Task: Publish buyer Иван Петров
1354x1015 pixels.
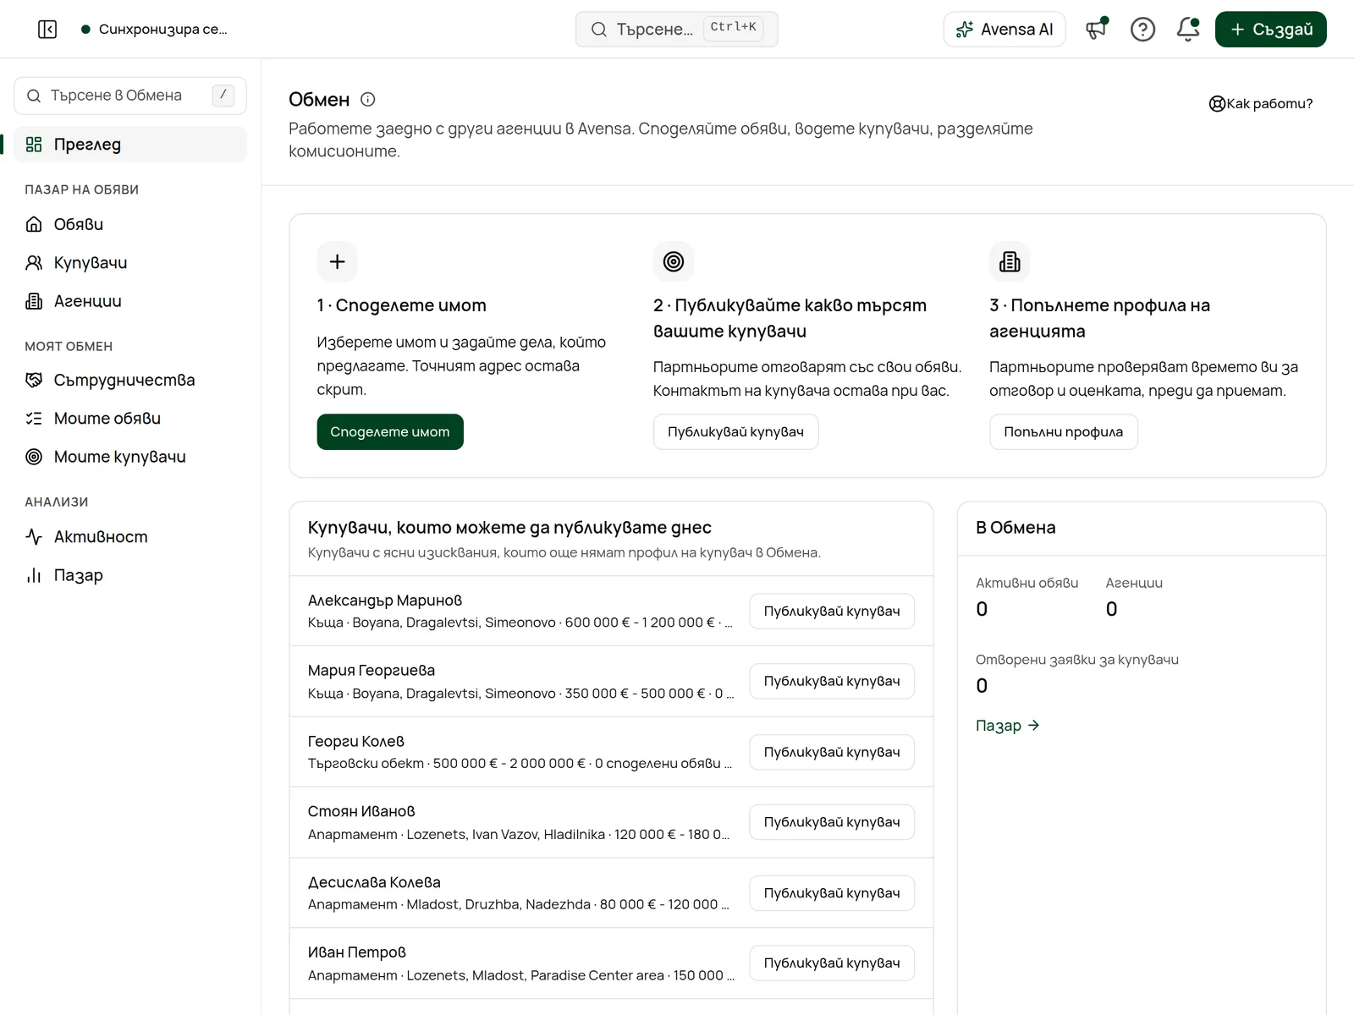Action: pyautogui.click(x=832, y=963)
